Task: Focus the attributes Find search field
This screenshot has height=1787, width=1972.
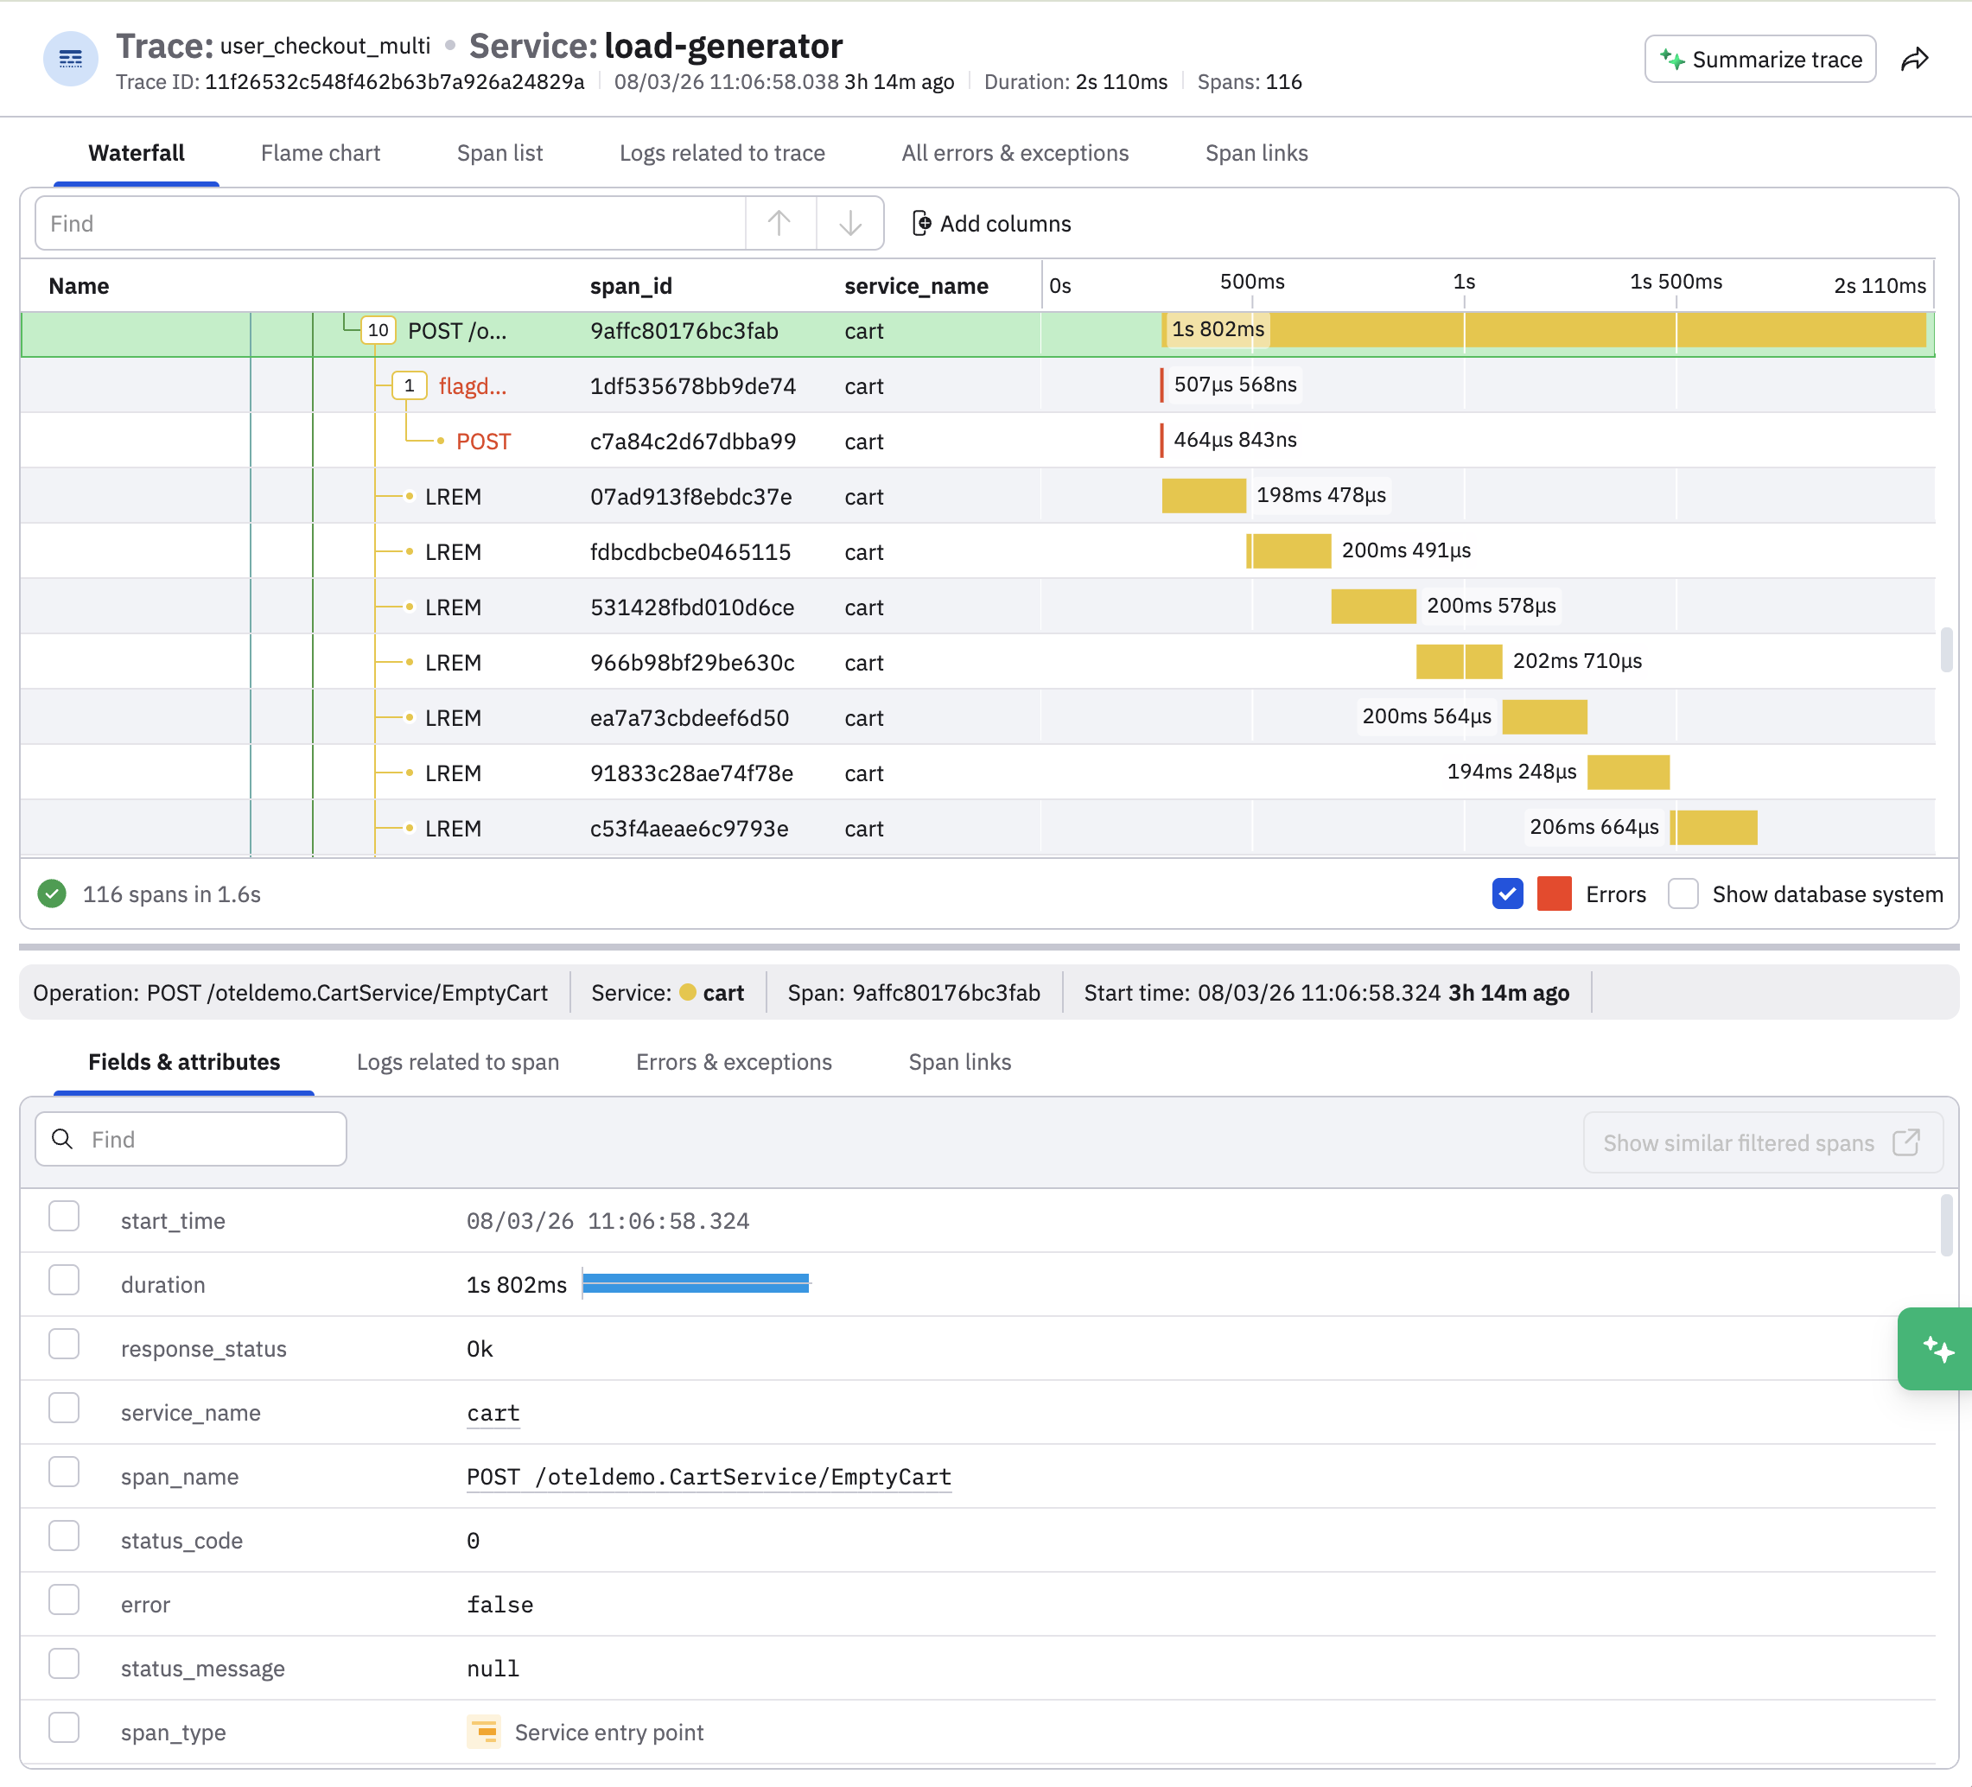Action: (x=191, y=1139)
